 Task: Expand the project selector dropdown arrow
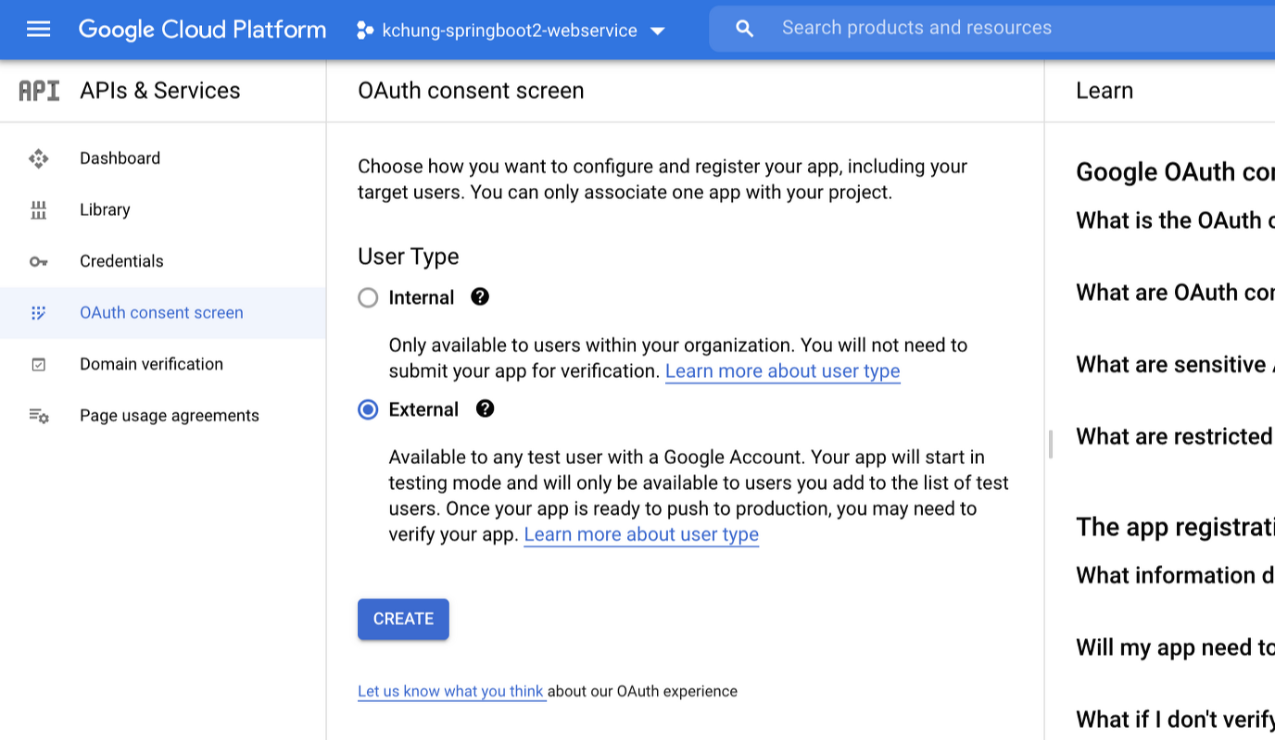658,31
